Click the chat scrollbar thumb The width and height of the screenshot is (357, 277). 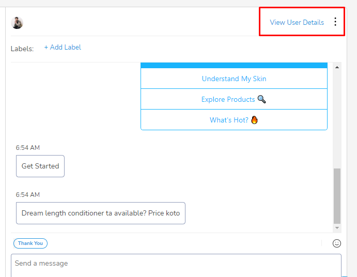[337, 196]
